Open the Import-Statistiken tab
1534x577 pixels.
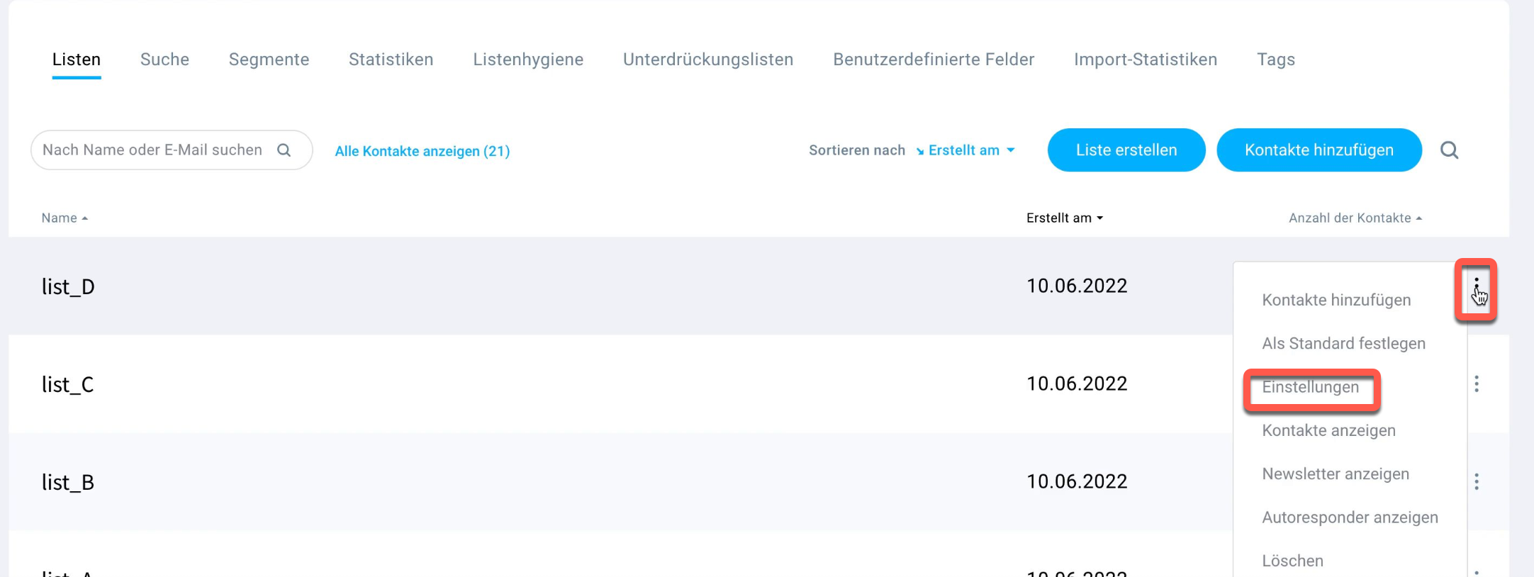tap(1146, 60)
